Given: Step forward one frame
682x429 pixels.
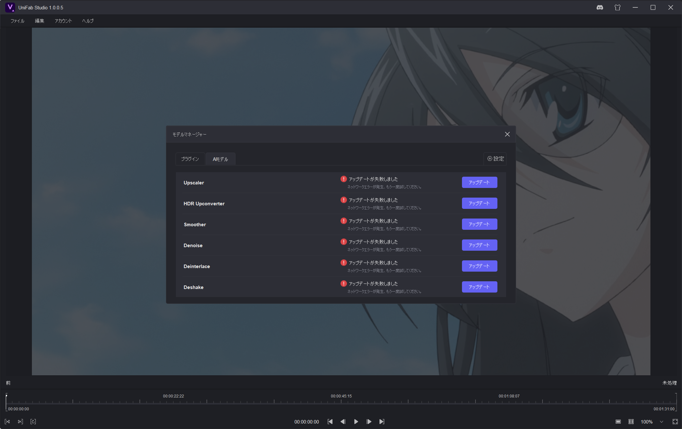Looking at the screenshot, I should pyautogui.click(x=369, y=422).
